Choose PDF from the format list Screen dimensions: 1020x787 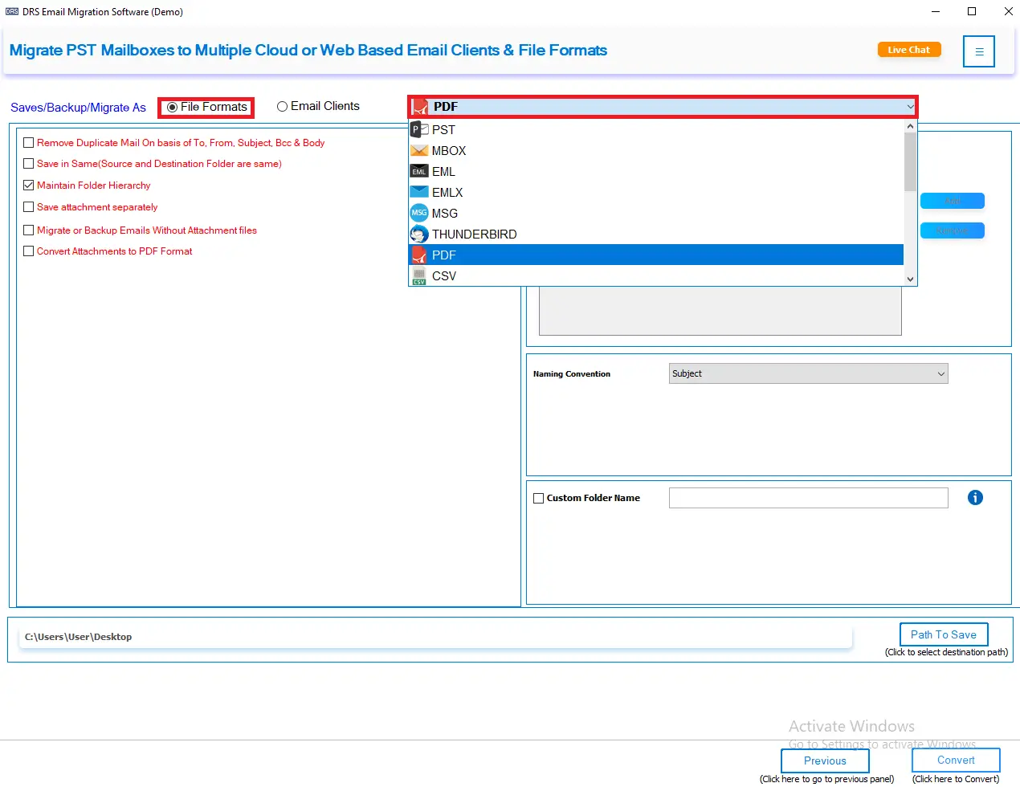point(656,255)
